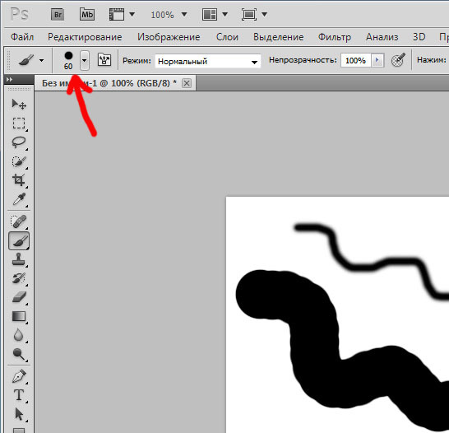Open the brush preset picker arrow
This screenshot has height=433, width=449.
pyautogui.click(x=84, y=60)
